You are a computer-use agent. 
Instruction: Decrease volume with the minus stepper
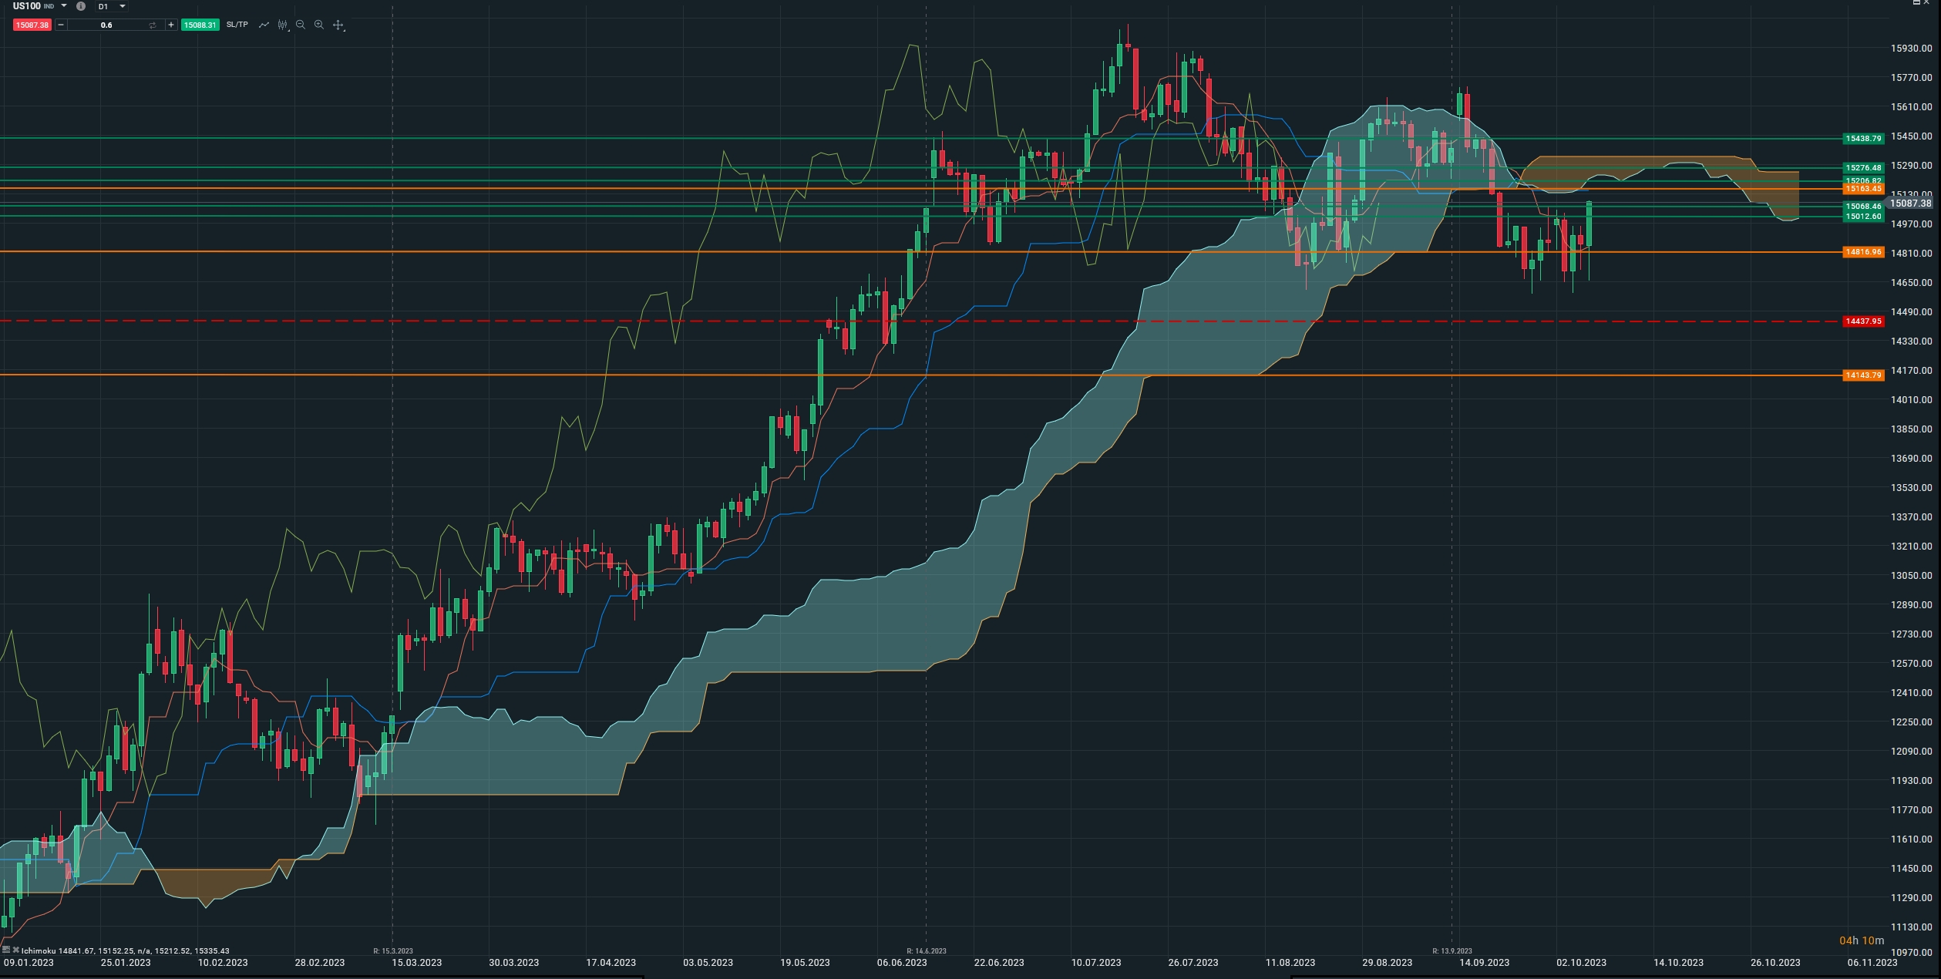(x=61, y=25)
